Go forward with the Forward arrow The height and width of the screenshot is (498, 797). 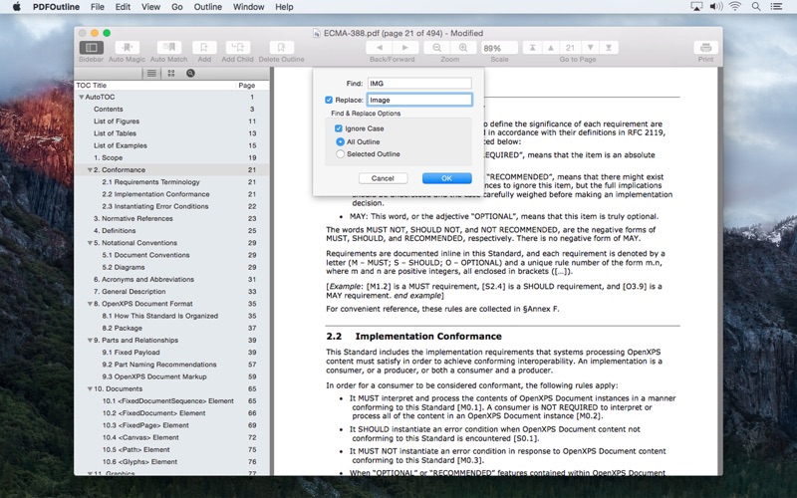[405, 48]
